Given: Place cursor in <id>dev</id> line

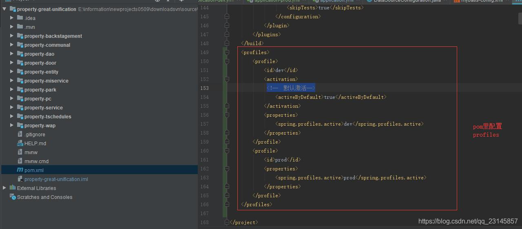Looking at the screenshot, I should (281, 70).
